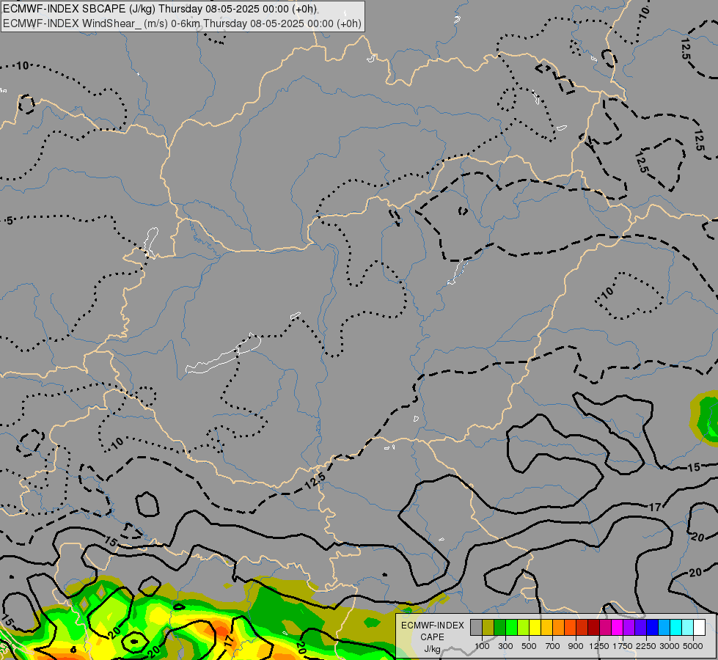Click the bright magenta legend swatch
The height and width of the screenshot is (660, 718).
[x=618, y=627]
